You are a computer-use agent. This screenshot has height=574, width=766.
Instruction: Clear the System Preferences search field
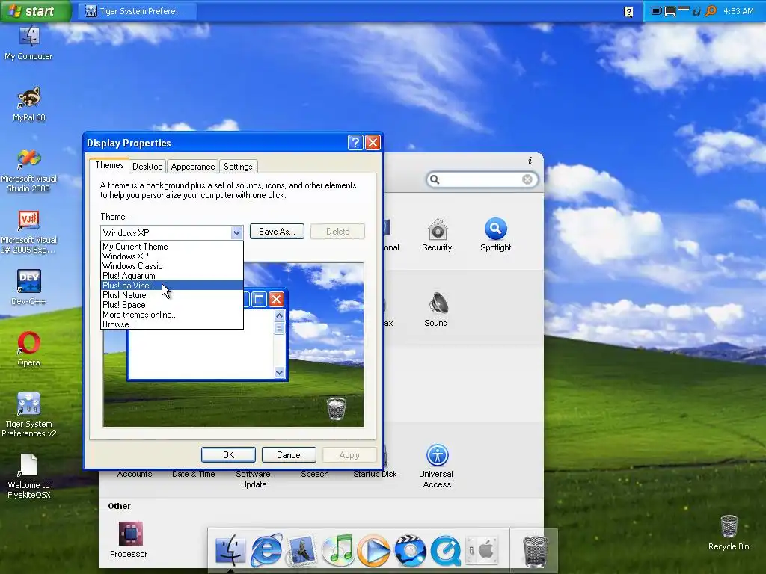pyautogui.click(x=527, y=179)
